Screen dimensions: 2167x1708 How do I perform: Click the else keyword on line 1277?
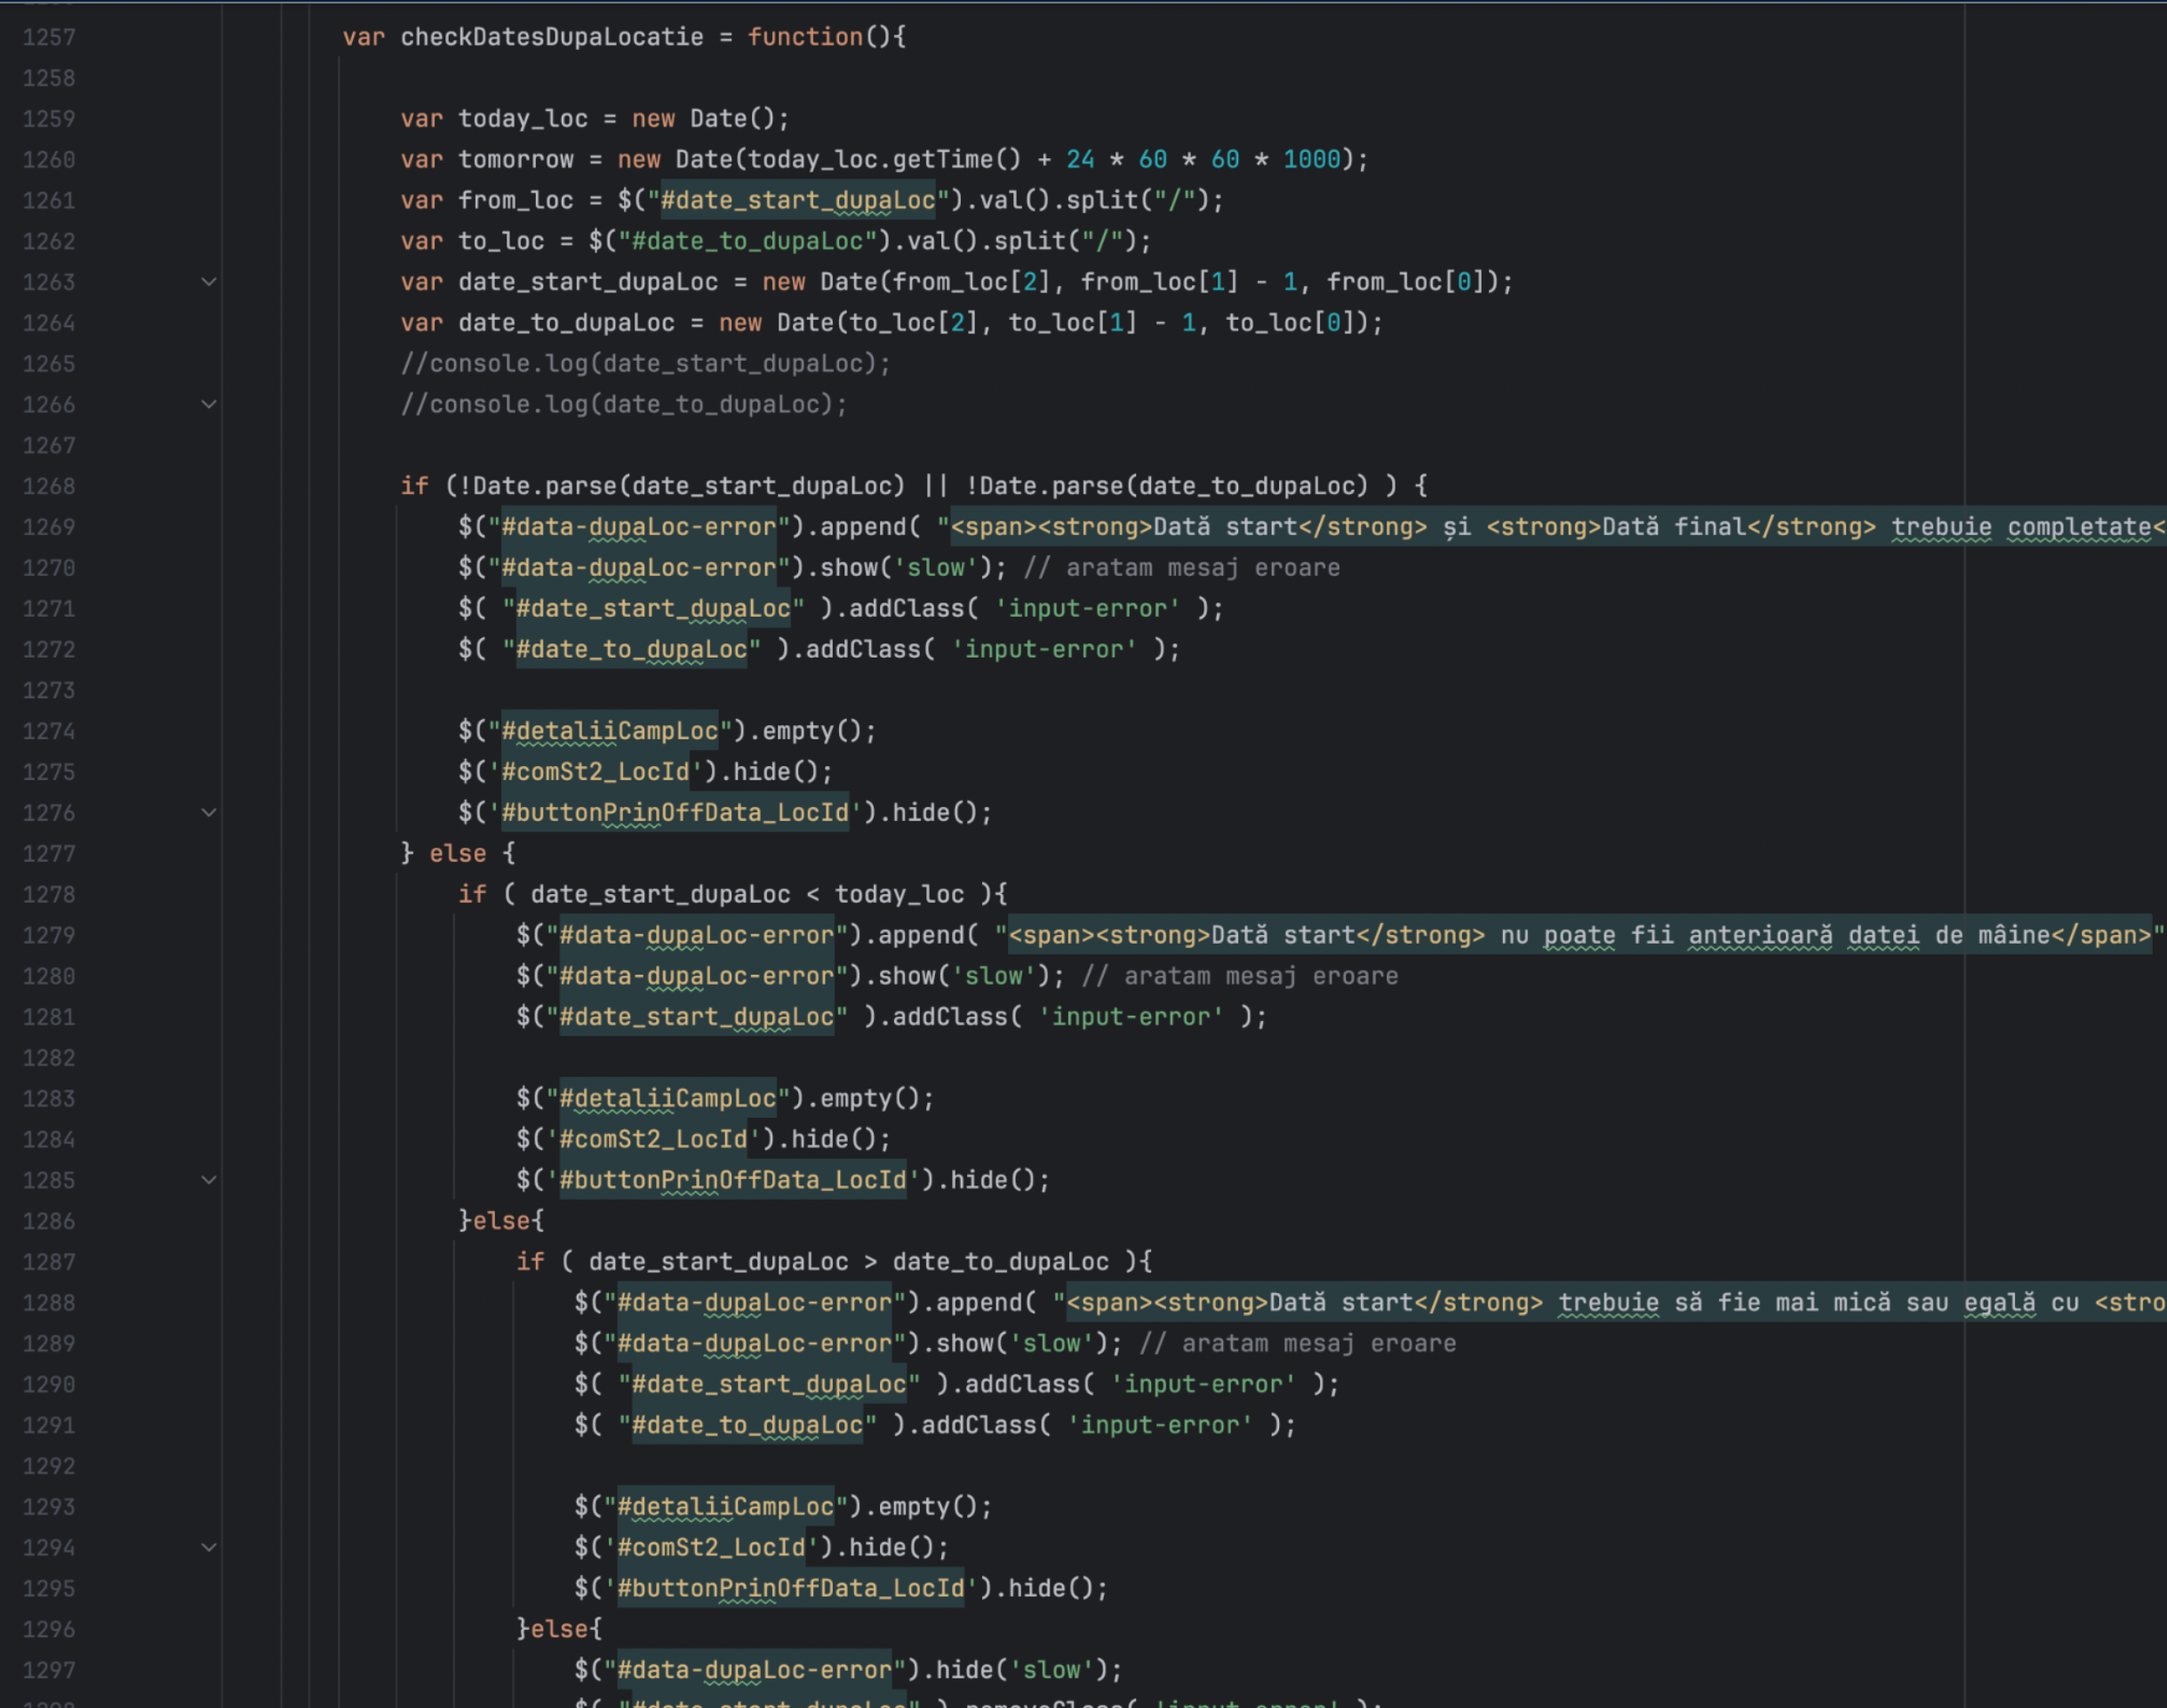click(x=458, y=853)
